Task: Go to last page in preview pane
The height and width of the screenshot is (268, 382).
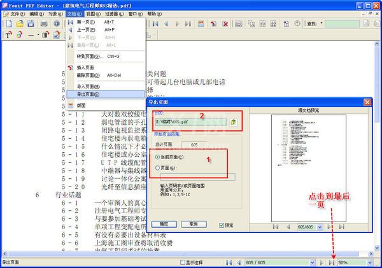Action: (341, 227)
